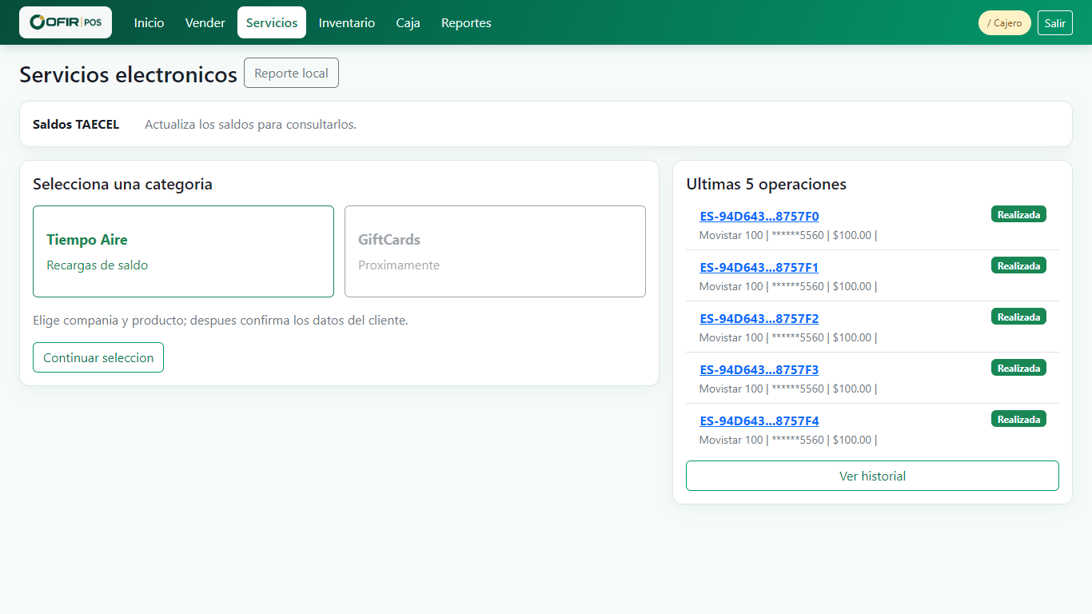Click Realizada badge for operation 8757F4
Viewport: 1092px width, 614px height.
pyautogui.click(x=1018, y=419)
